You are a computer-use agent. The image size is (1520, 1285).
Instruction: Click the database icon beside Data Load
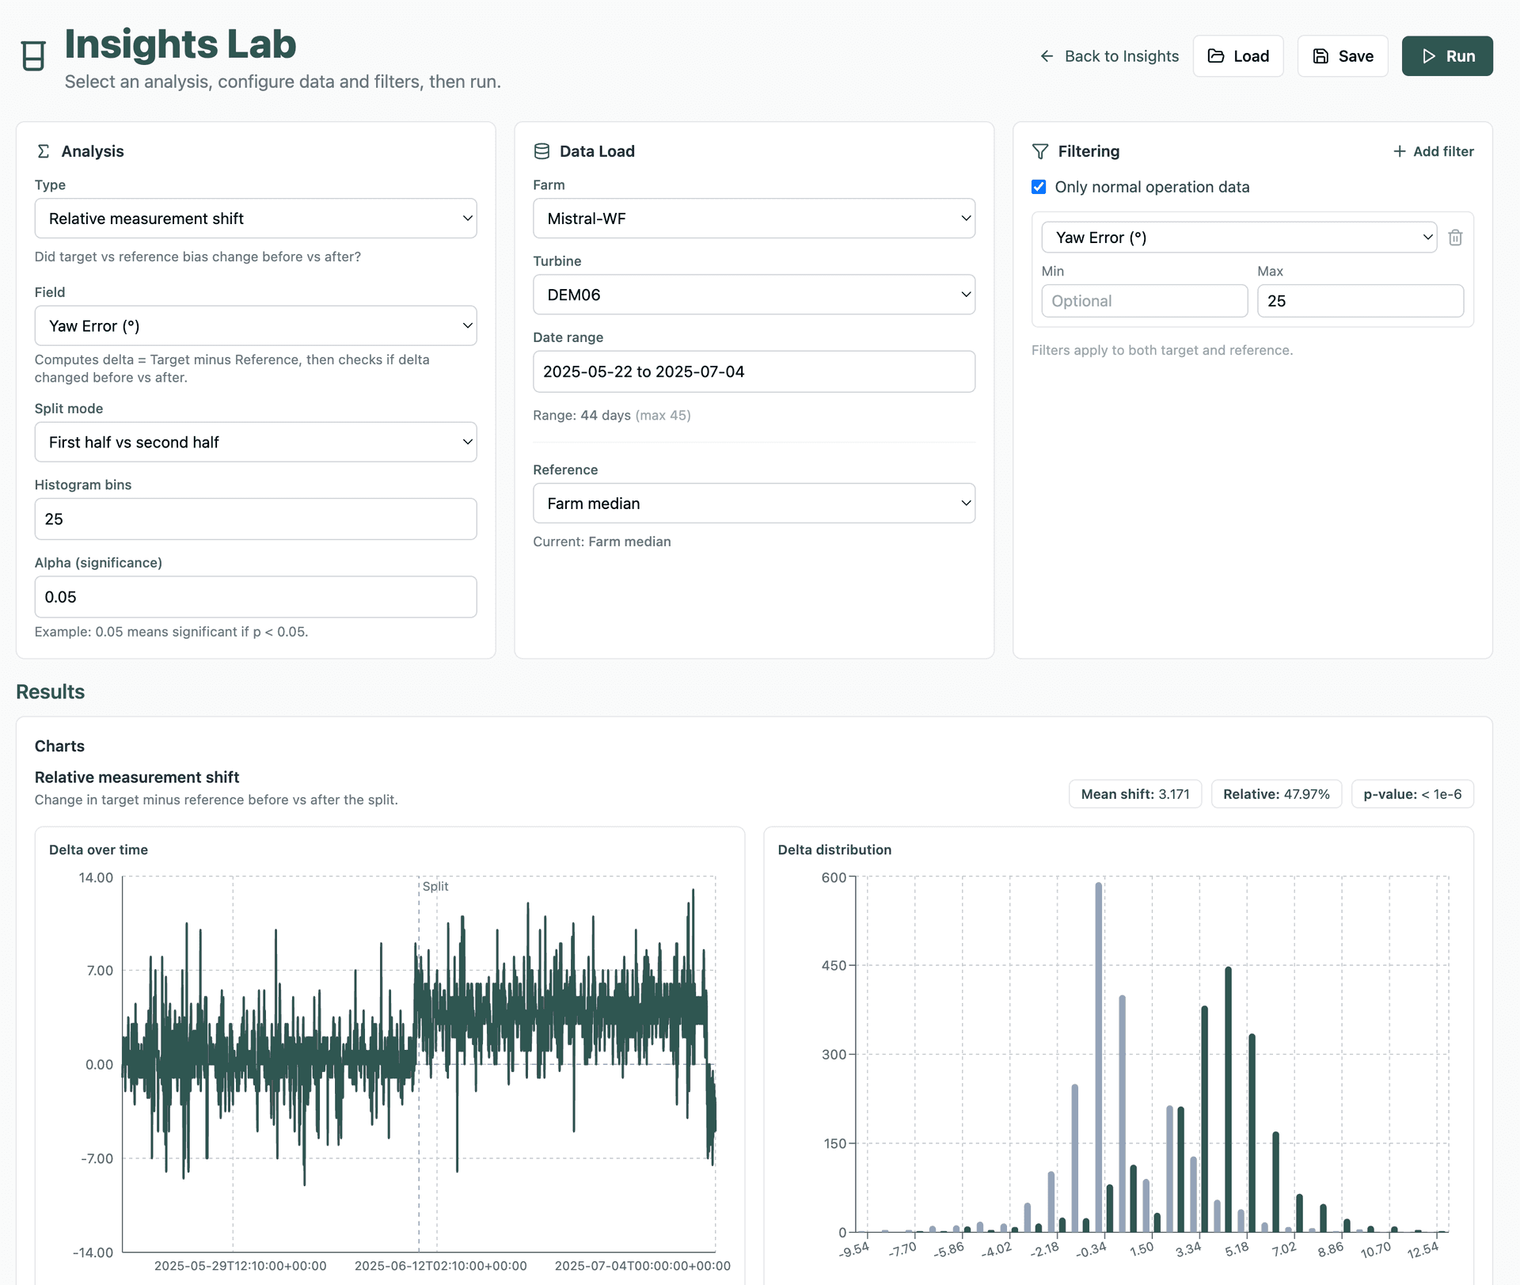(x=542, y=150)
